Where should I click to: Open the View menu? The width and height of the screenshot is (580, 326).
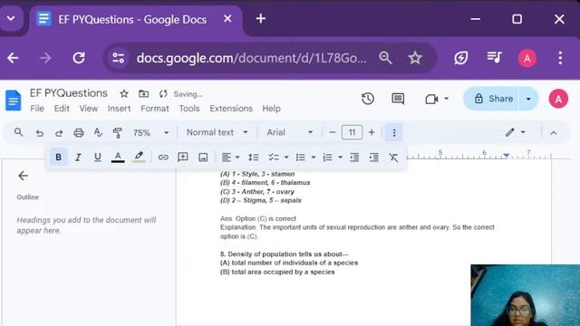[89, 109]
